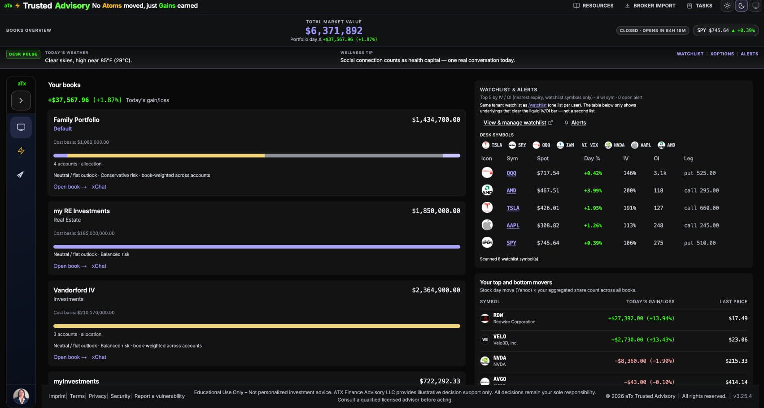The height and width of the screenshot is (408, 764).
Task: Open book for Vandorford IV
Action: point(70,357)
